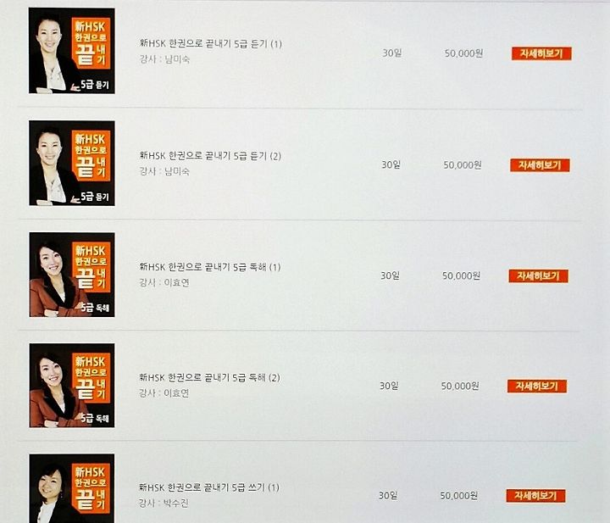This screenshot has height=523, width=610.
Task: Click instructor name 남미숙 under 듣기 (2)
Action: (x=177, y=171)
